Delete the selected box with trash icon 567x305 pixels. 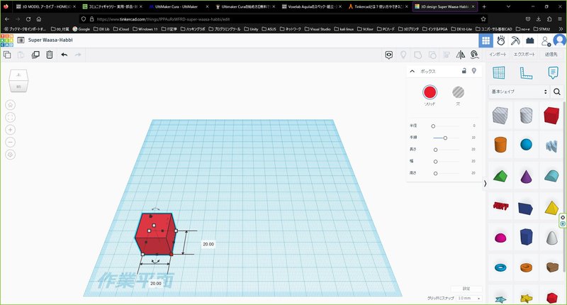50,55
